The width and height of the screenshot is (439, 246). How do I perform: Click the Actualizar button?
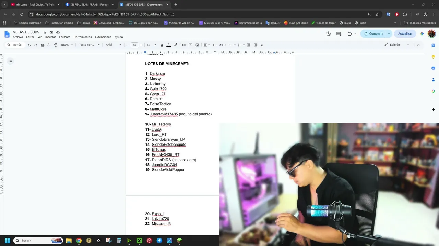pos(405,34)
